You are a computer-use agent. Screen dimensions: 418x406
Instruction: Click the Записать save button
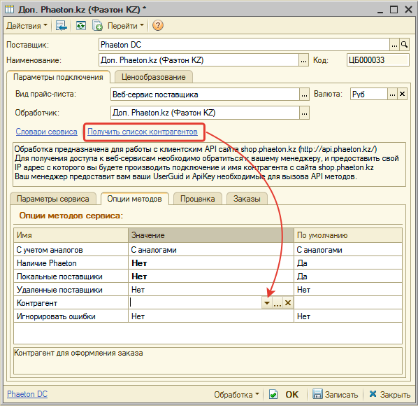(335, 394)
